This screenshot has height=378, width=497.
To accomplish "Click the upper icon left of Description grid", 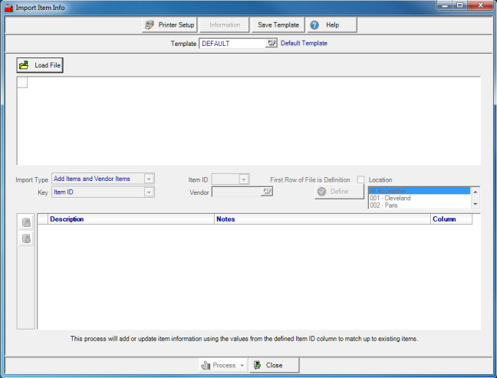I will [x=26, y=222].
